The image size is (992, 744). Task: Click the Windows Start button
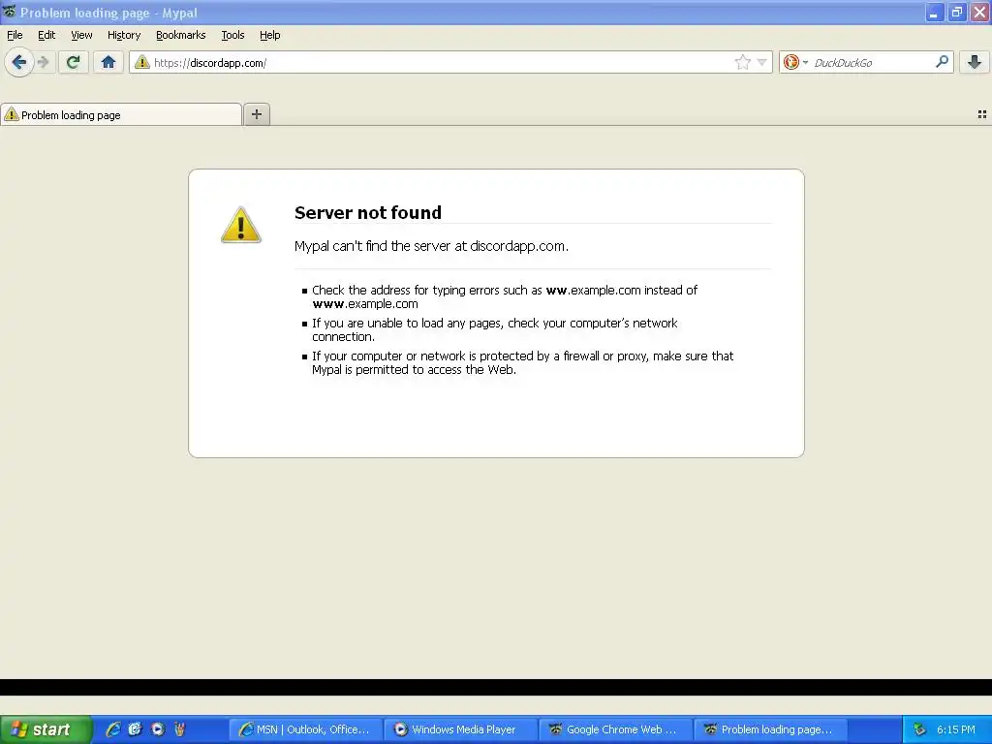coord(46,729)
